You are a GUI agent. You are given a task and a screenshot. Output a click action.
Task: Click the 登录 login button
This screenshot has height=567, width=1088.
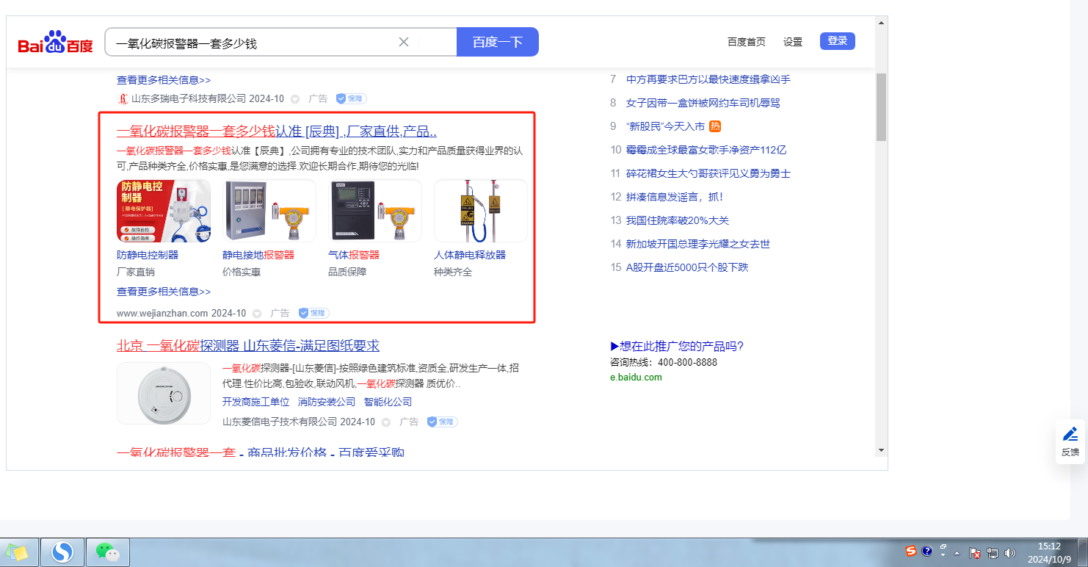[838, 41]
